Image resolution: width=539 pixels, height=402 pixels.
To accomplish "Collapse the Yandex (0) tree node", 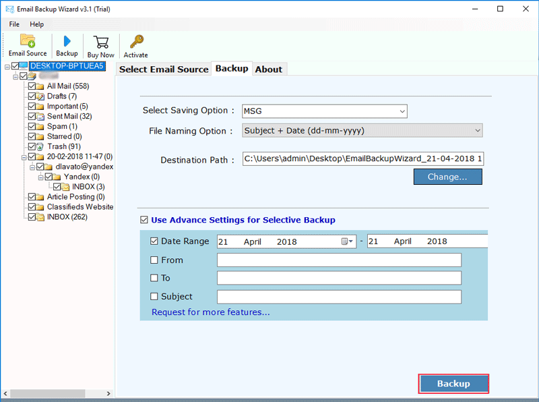I will click(x=41, y=177).
